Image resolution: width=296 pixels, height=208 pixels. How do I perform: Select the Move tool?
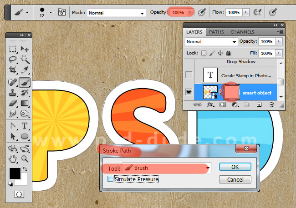click(25, 49)
